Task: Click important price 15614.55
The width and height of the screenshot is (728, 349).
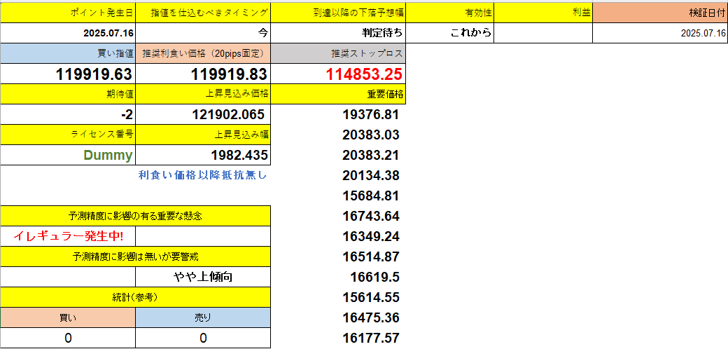Action: [370, 297]
